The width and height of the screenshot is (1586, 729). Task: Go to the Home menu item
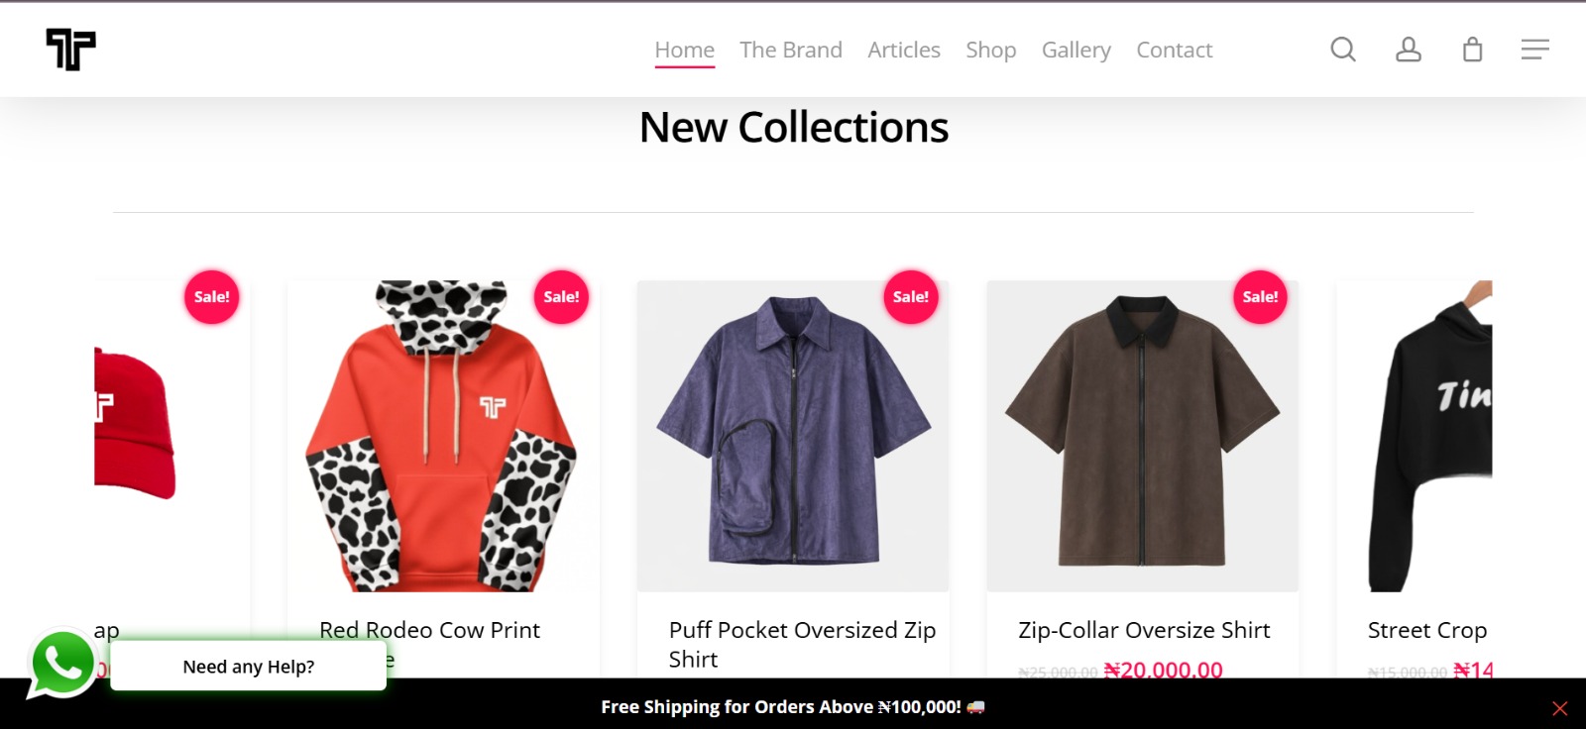click(x=684, y=50)
